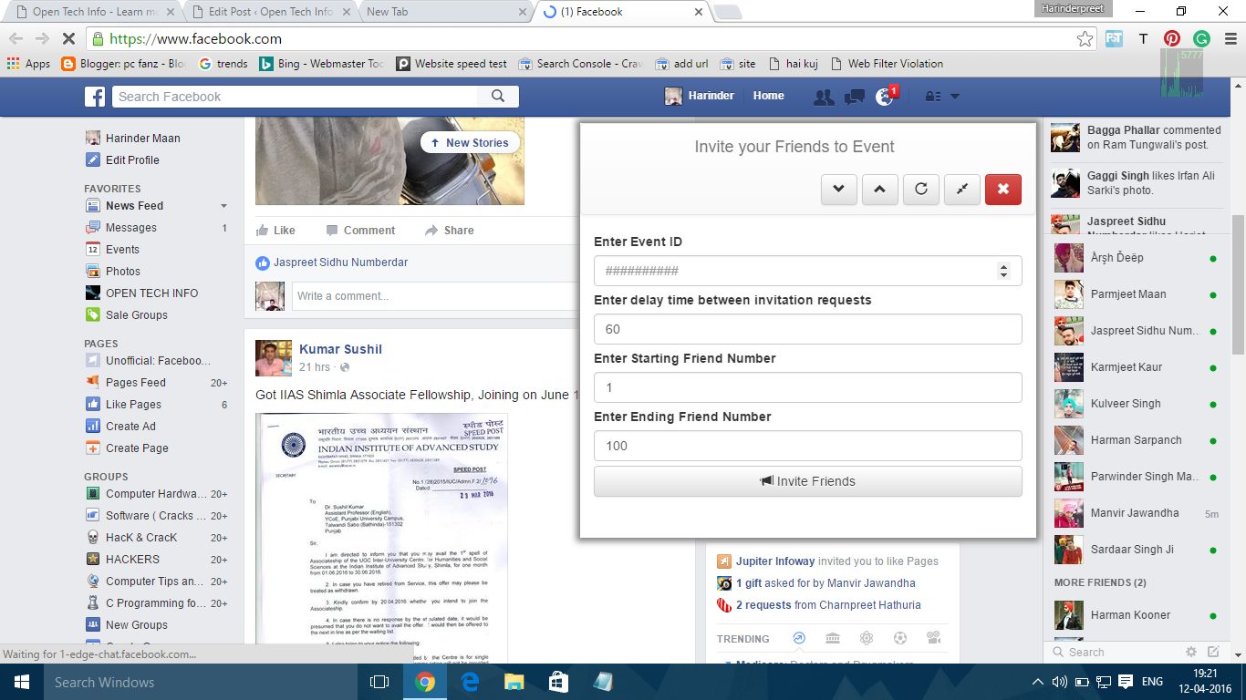The width and height of the screenshot is (1246, 700).
Task: Click the Event ID input field
Action: coord(807,271)
